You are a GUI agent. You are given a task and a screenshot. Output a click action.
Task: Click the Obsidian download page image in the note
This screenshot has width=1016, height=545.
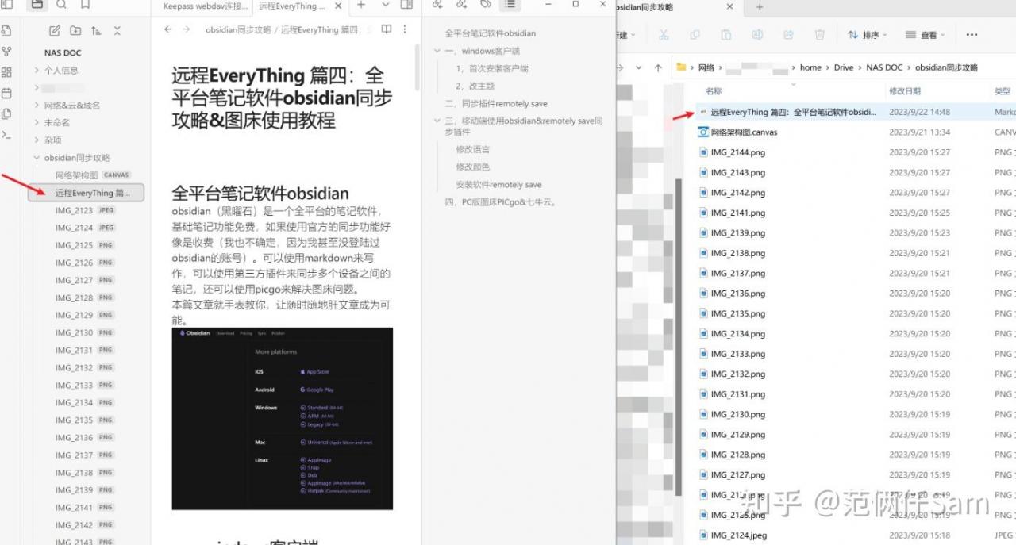point(282,418)
